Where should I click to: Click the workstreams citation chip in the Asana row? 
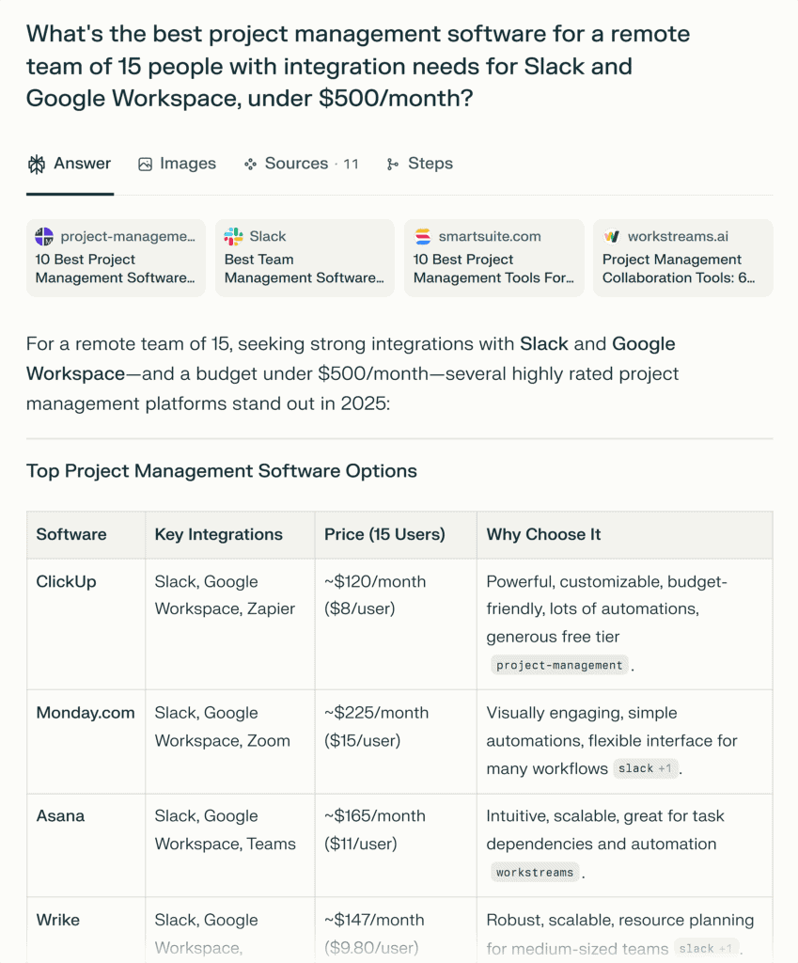point(534,872)
